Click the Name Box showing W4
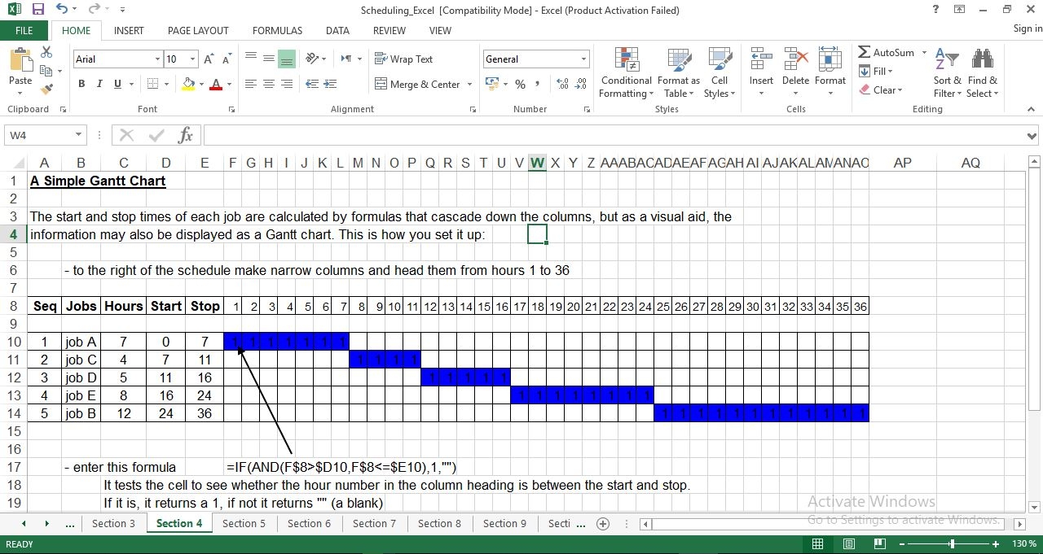1043x554 pixels. pyautogui.click(x=38, y=134)
